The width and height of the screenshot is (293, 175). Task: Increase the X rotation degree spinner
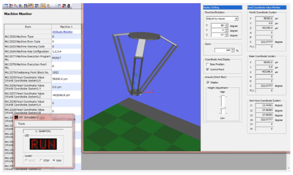click(x=226, y=24)
